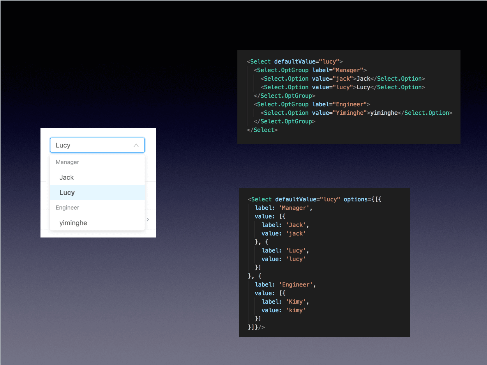Click the value: 'kimy' line in bottom code
This screenshot has height=365, width=487.
point(283,310)
